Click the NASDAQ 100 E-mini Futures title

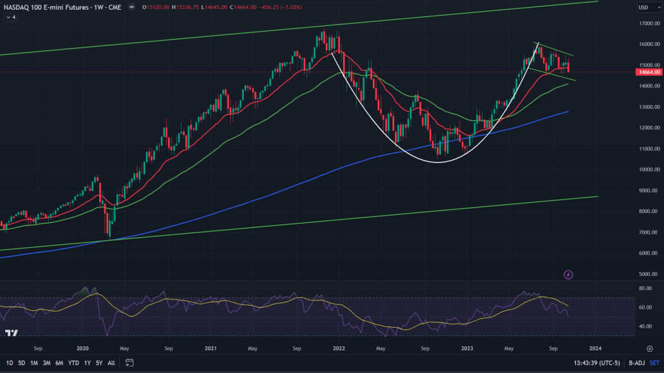point(49,8)
